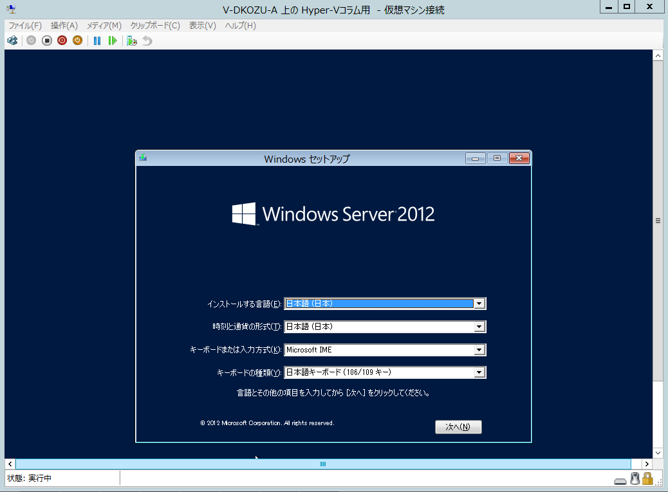Expand the キーボードまたは入力方式 dropdown
The width and height of the screenshot is (668, 492).
click(479, 349)
